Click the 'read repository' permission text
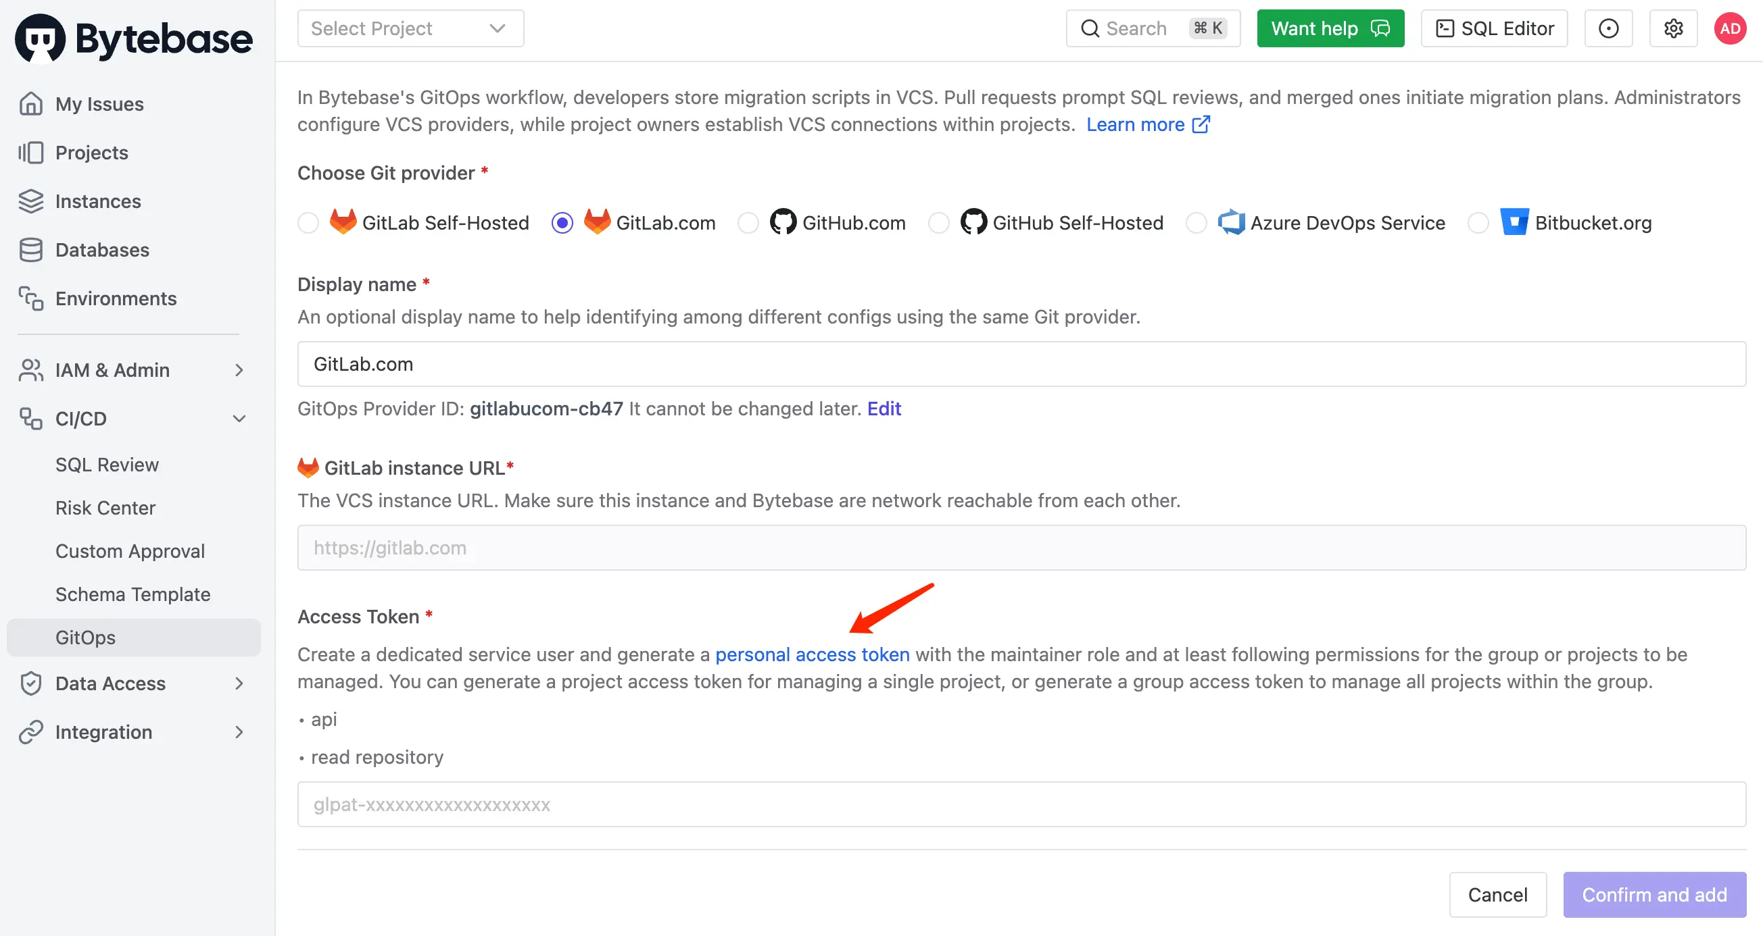The width and height of the screenshot is (1763, 936). (x=377, y=757)
